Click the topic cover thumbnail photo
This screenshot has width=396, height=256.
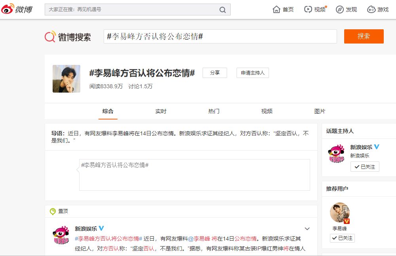[66, 79]
